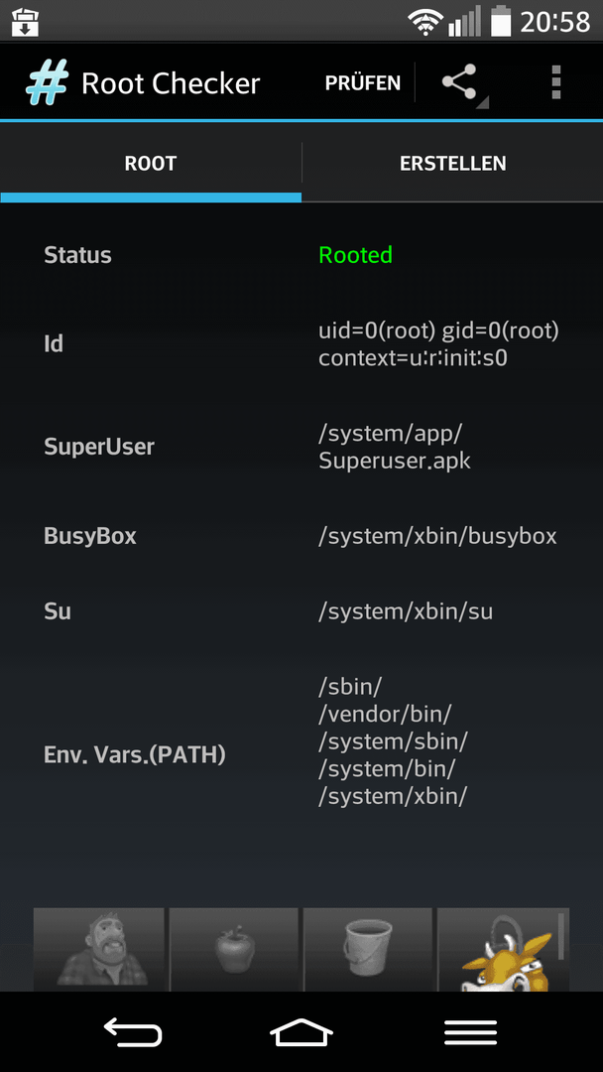This screenshot has height=1072, width=603.
Task: Tap the Android back navigation button
Action: 133,1031
